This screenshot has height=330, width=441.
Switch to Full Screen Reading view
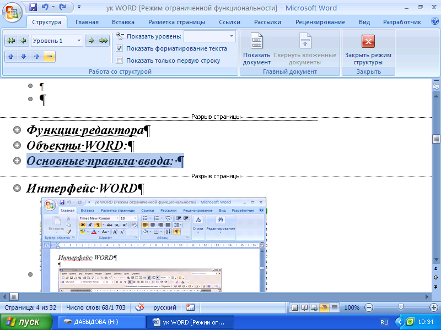[304, 307]
